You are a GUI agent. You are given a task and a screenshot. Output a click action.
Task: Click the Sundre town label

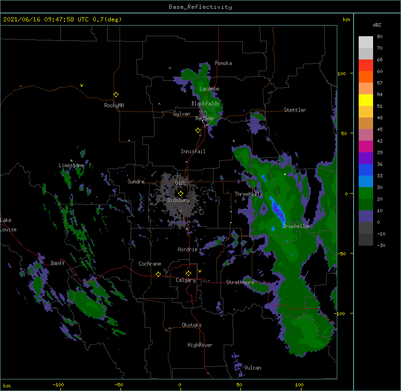[x=136, y=182]
